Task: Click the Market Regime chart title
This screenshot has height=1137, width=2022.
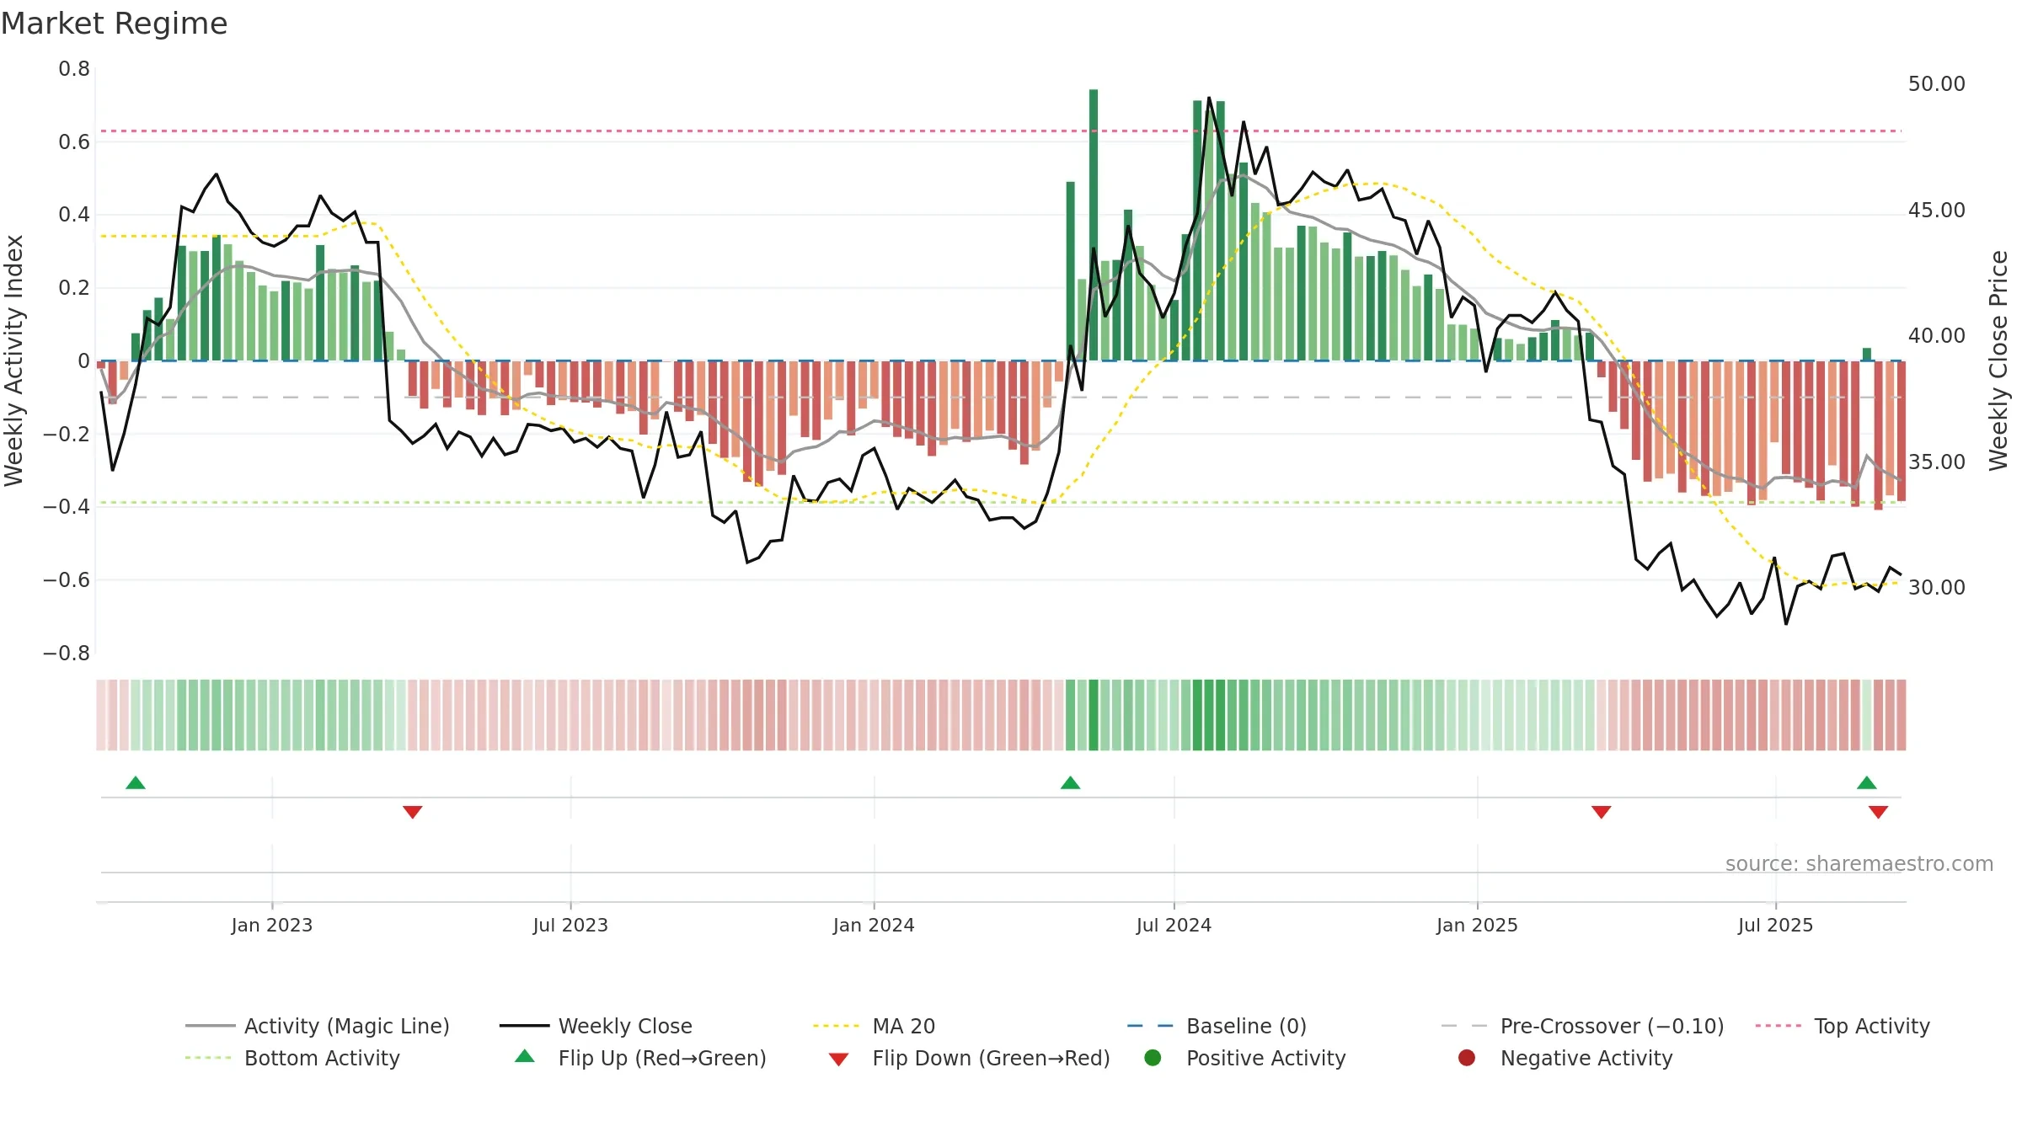Action: click(114, 24)
